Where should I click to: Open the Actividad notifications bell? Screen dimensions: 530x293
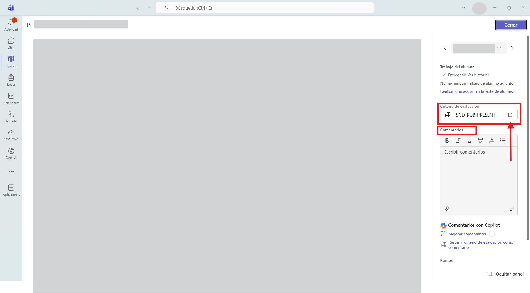coord(11,25)
